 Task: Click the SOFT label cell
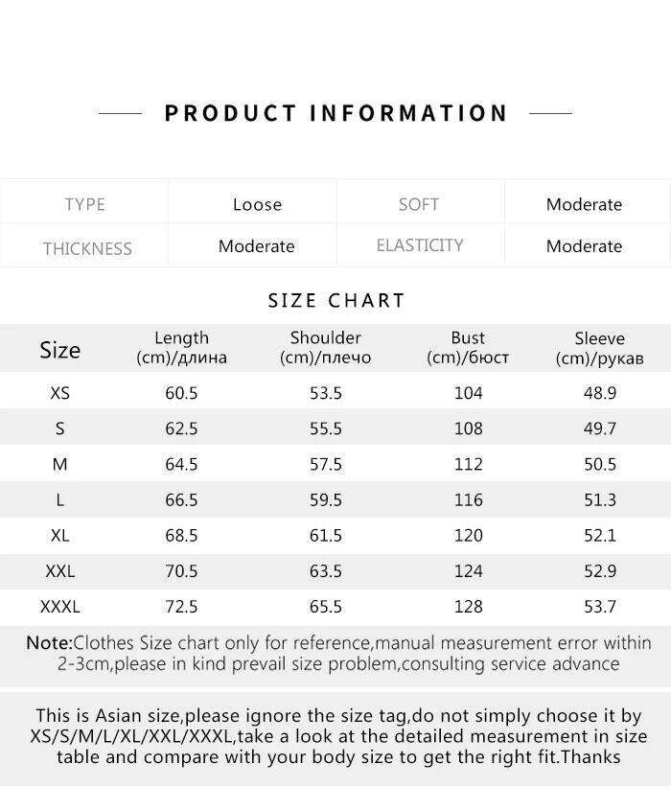418,204
